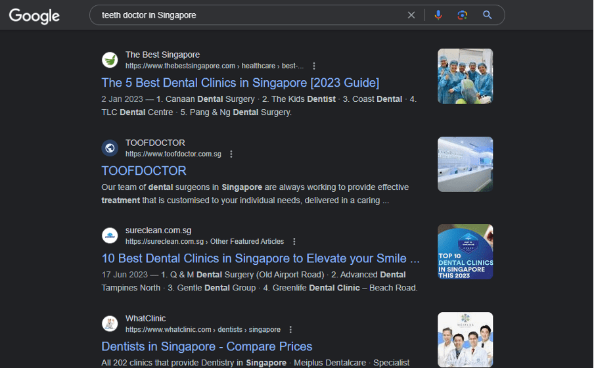Open WhatClinic doctors group thumbnail
This screenshot has height=368, width=594.
click(x=465, y=340)
